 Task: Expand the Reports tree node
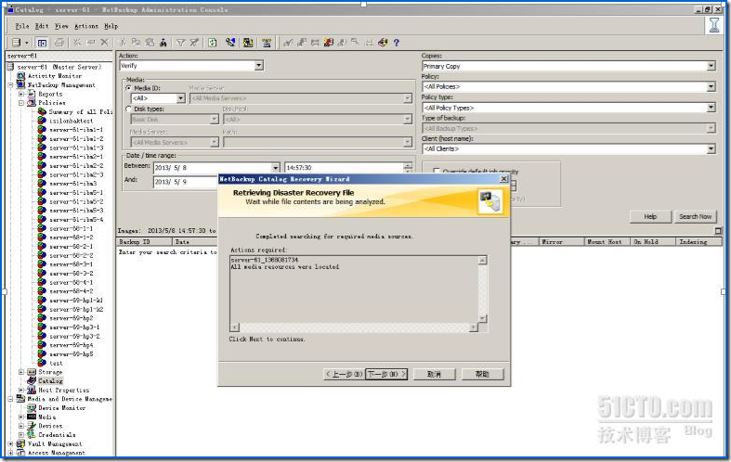click(21, 94)
